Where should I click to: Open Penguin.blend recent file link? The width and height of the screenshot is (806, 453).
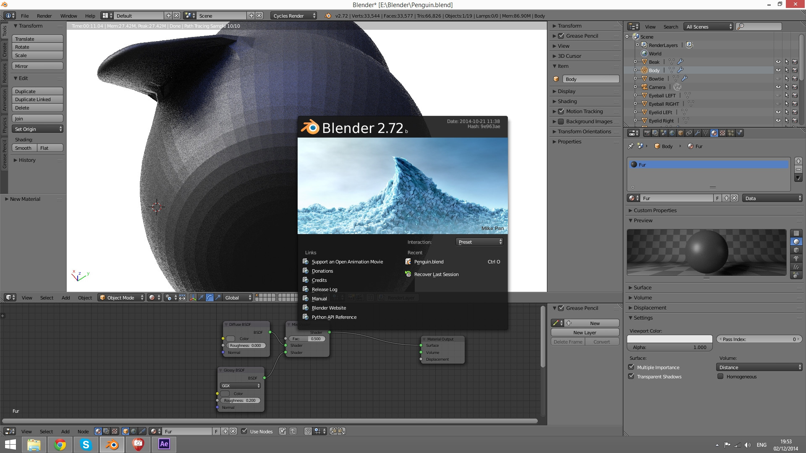(429, 261)
